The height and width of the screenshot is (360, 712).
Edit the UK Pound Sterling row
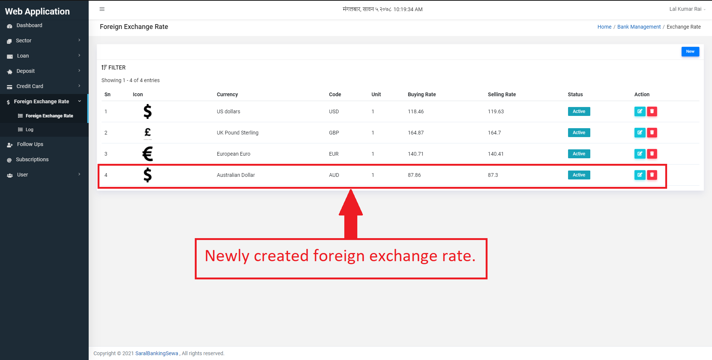click(640, 133)
